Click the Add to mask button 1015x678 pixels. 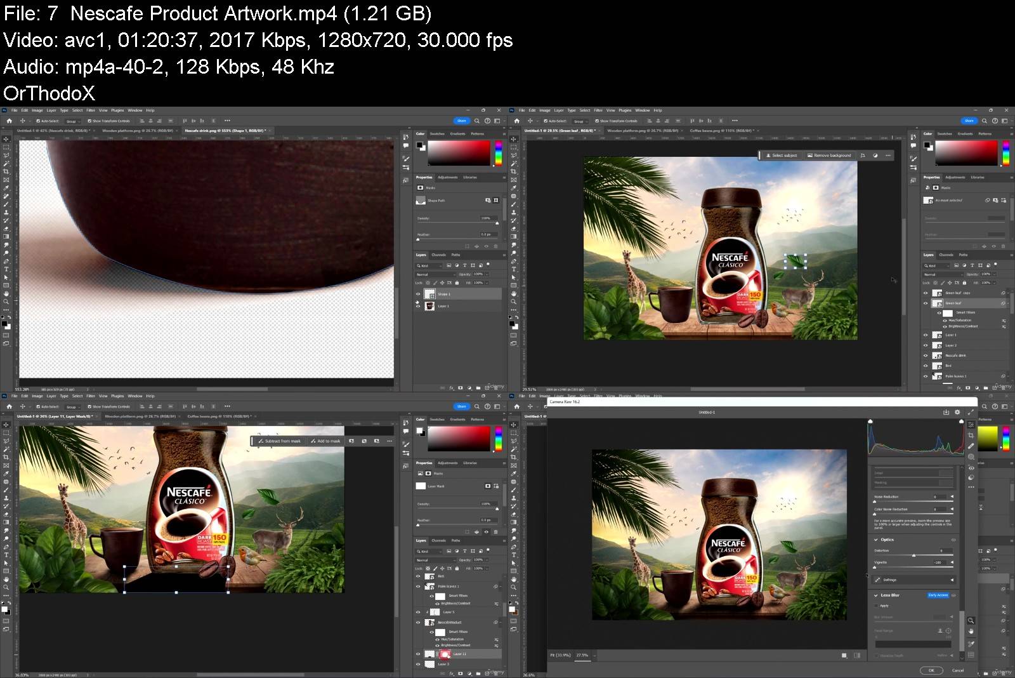(325, 441)
